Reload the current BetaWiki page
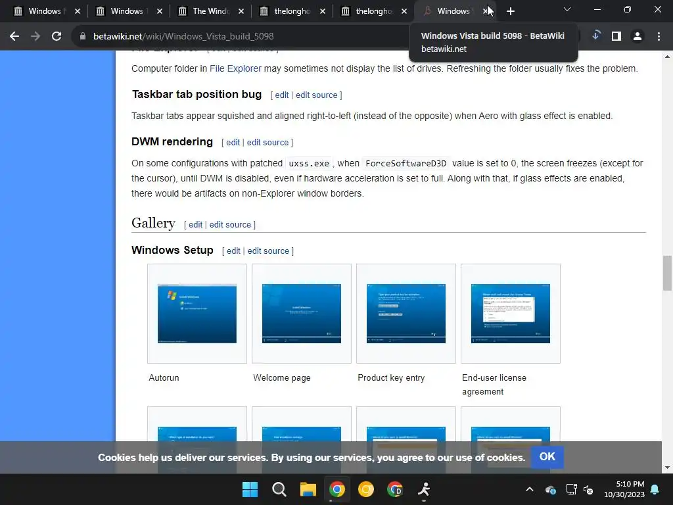673x505 pixels. click(x=57, y=37)
